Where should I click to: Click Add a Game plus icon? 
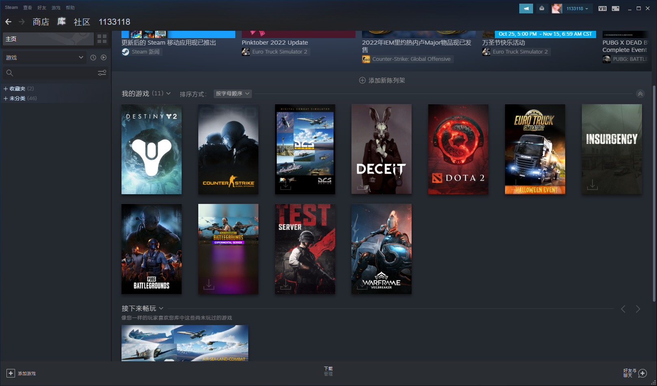tap(11, 373)
